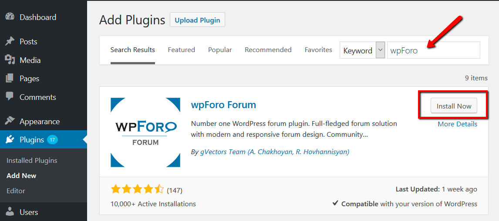Click the wpForo Forum logo thumbnail

coord(145,132)
